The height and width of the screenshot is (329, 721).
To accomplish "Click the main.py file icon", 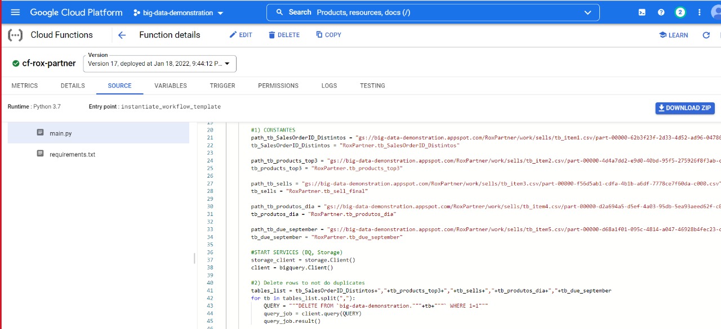I will (x=40, y=133).
